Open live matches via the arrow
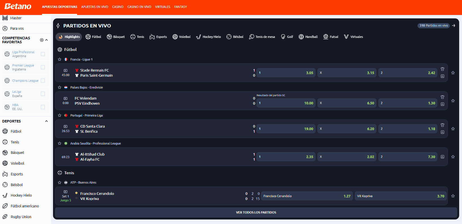Image resolution: width=462 pixels, height=224 pixels. (453, 25)
